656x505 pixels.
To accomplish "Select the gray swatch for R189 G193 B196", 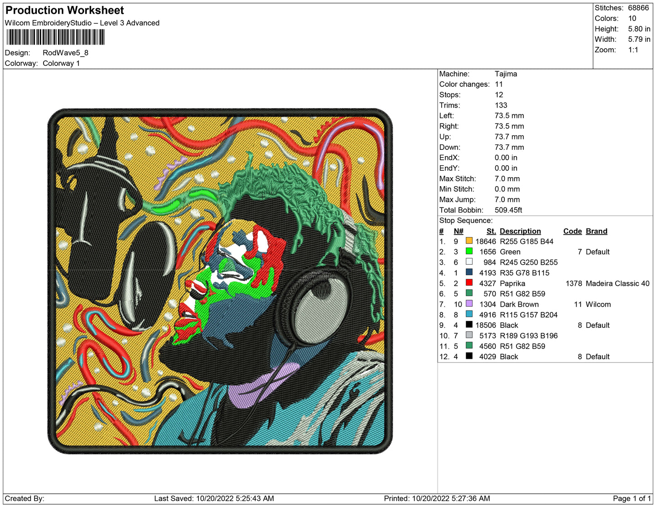I will (x=469, y=335).
